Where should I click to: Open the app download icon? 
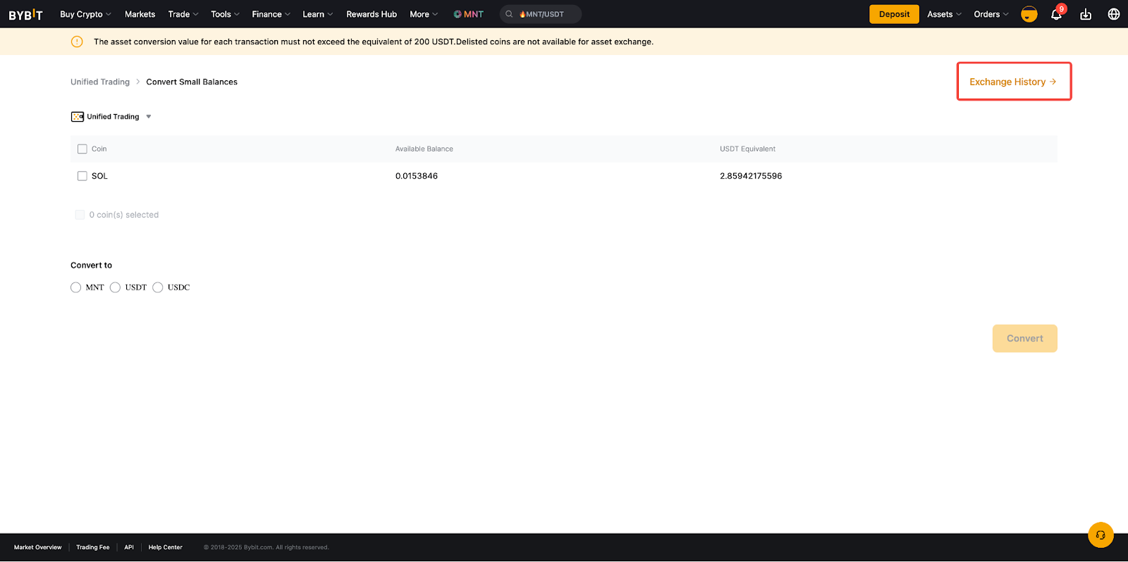click(1086, 15)
